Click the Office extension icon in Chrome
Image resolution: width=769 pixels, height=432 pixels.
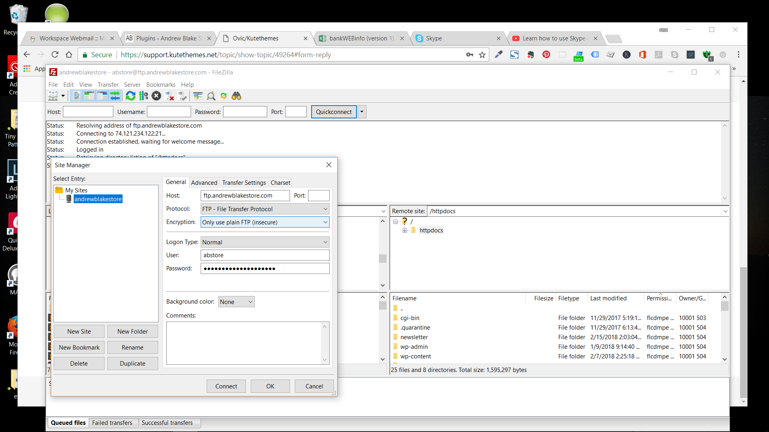click(642, 55)
